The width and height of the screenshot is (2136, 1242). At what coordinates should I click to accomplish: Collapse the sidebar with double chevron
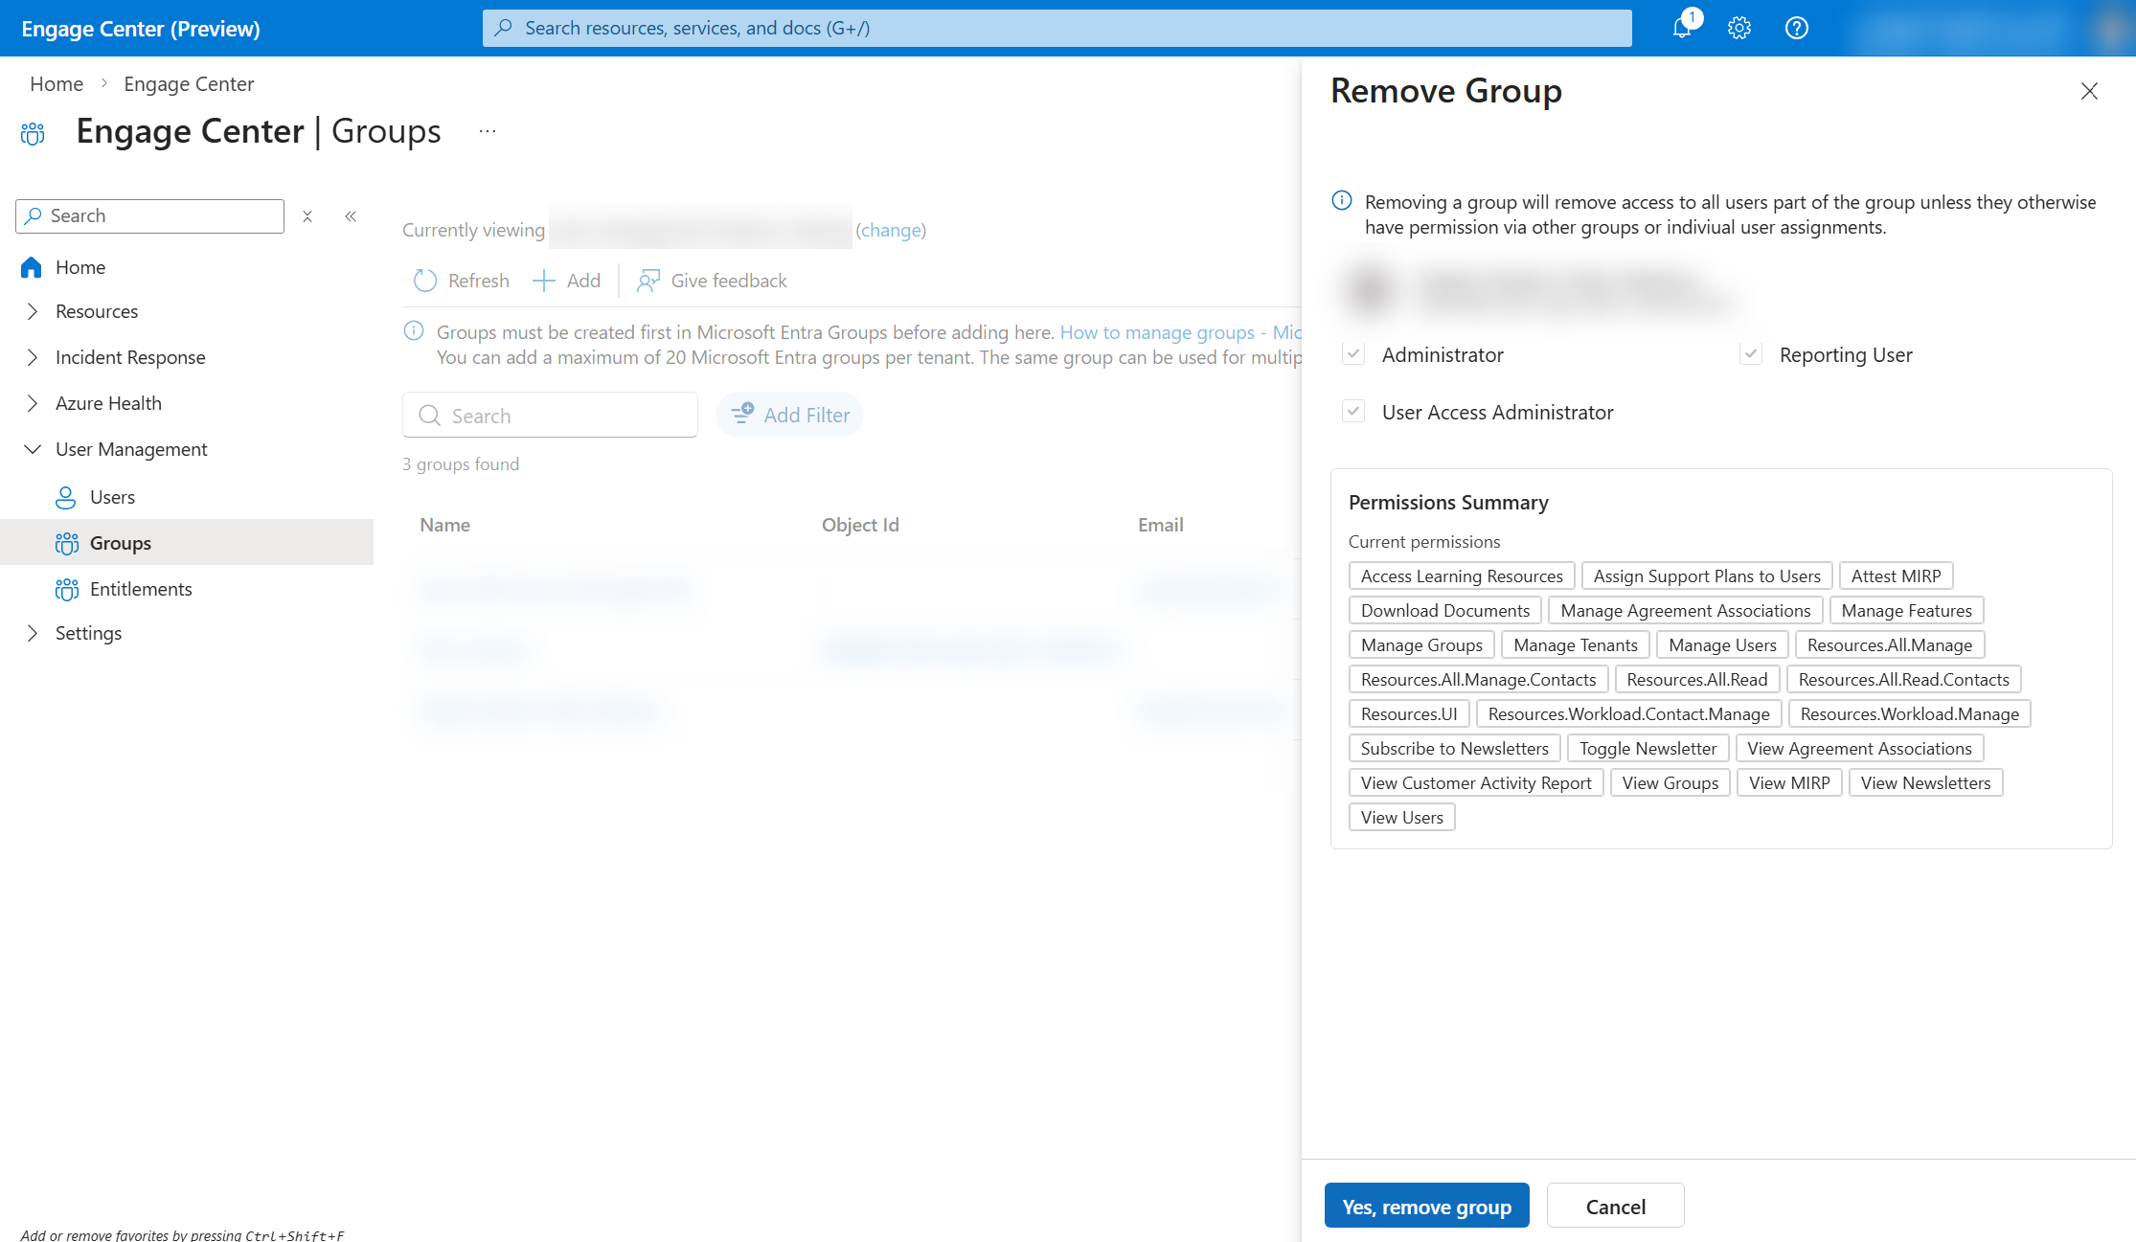(x=351, y=216)
